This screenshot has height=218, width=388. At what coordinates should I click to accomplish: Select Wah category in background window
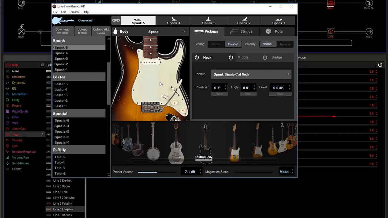coord(15,123)
